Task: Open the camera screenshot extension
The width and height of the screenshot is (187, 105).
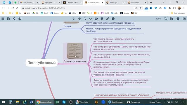Action: coord(160,8)
